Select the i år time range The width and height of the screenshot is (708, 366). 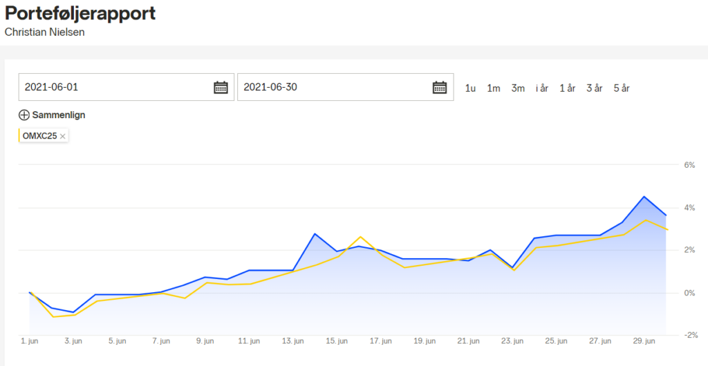[x=542, y=88]
